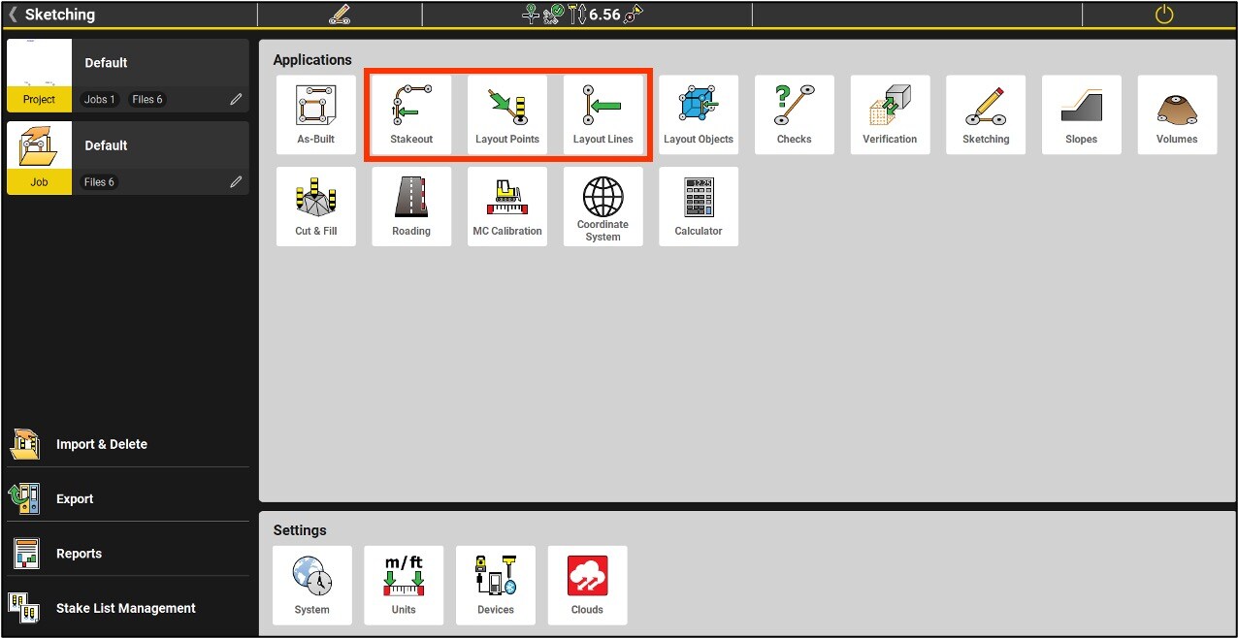Go back using the Sketching chevron
This screenshot has height=638, width=1238.
13,15
